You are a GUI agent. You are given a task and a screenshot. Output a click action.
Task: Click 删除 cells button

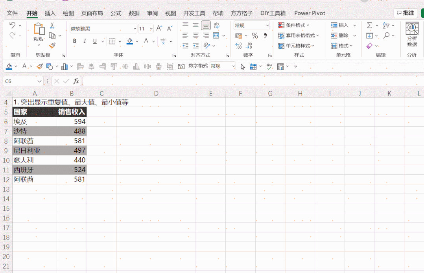point(340,35)
